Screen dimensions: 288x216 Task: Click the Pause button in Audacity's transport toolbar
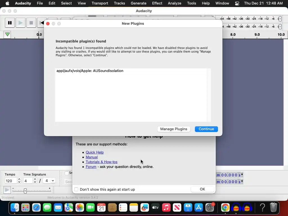10,23
